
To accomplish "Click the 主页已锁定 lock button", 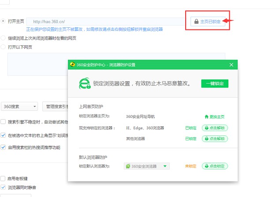I will click(x=208, y=22).
